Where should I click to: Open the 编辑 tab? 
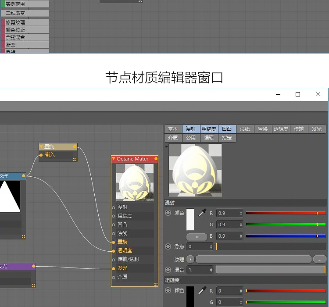(x=209, y=138)
